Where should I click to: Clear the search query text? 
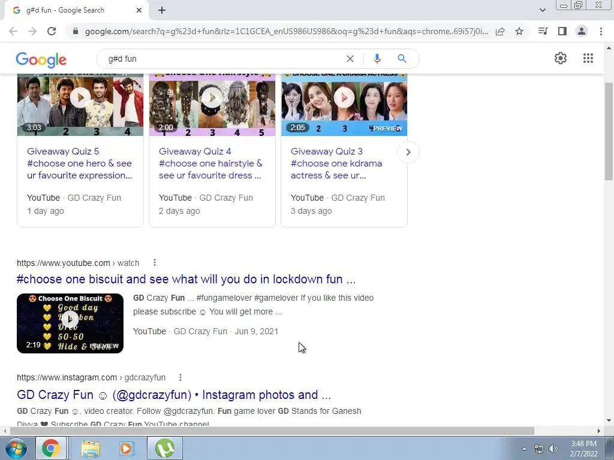point(350,59)
